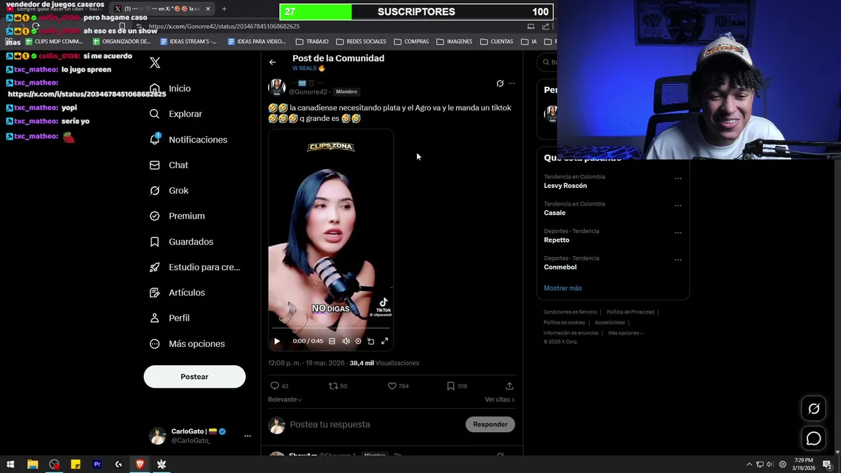Enter video fullscreen mode
The width and height of the screenshot is (841, 473).
385,341
